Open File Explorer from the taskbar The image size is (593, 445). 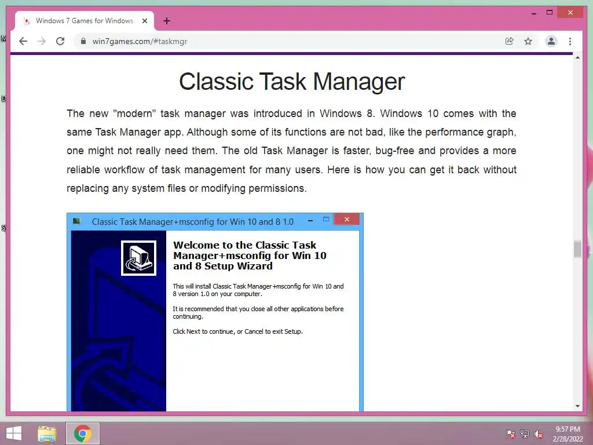[47, 433]
